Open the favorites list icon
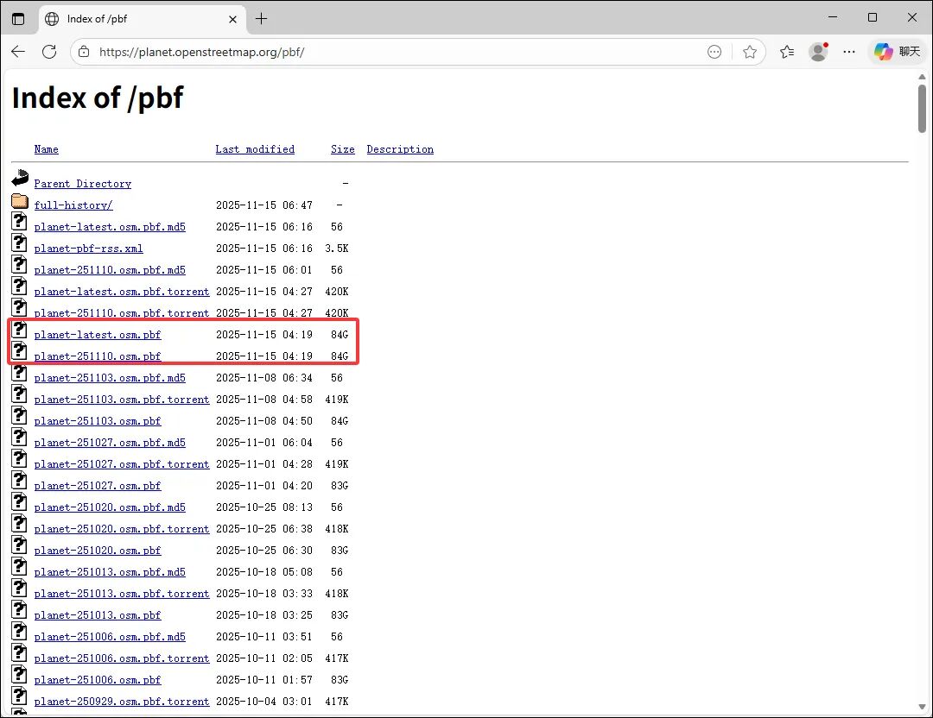Viewport: 933px width, 718px height. (x=787, y=52)
